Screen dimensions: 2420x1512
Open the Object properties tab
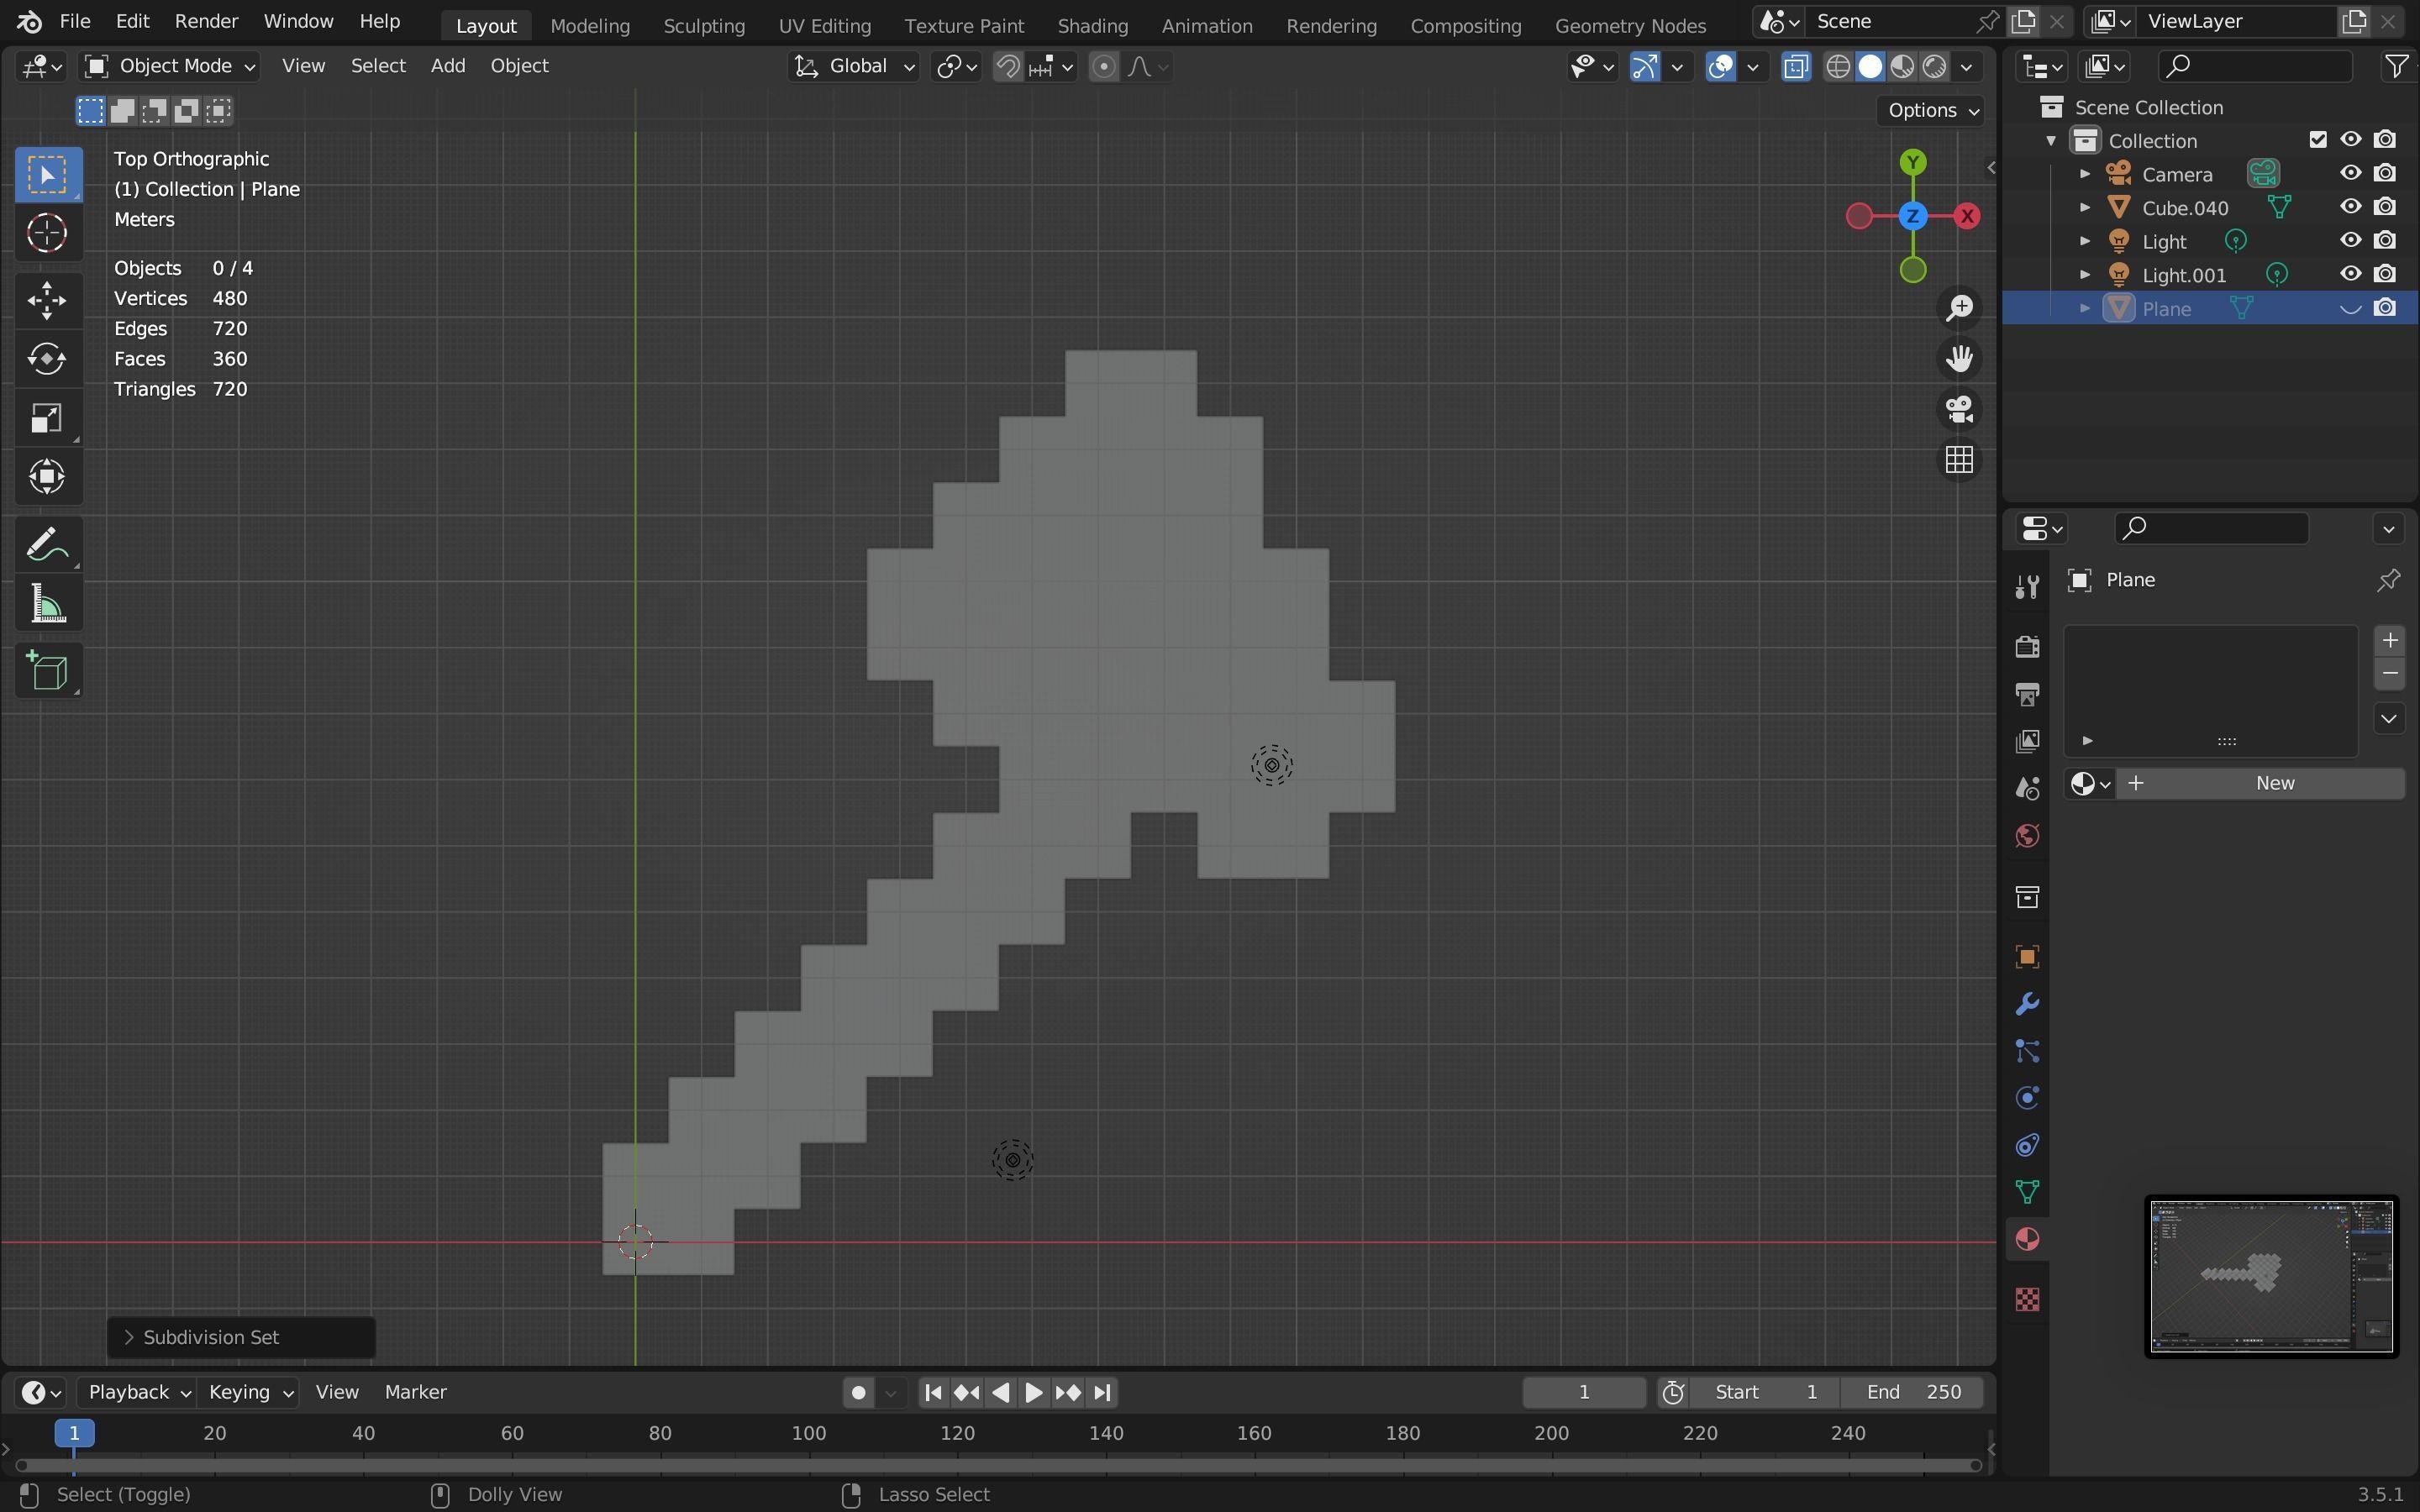[2027, 957]
